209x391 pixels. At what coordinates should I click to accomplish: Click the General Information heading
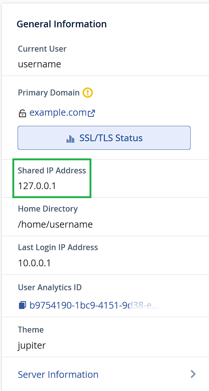point(61,24)
